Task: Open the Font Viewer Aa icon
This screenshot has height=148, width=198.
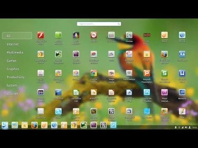Action: click(182, 54)
